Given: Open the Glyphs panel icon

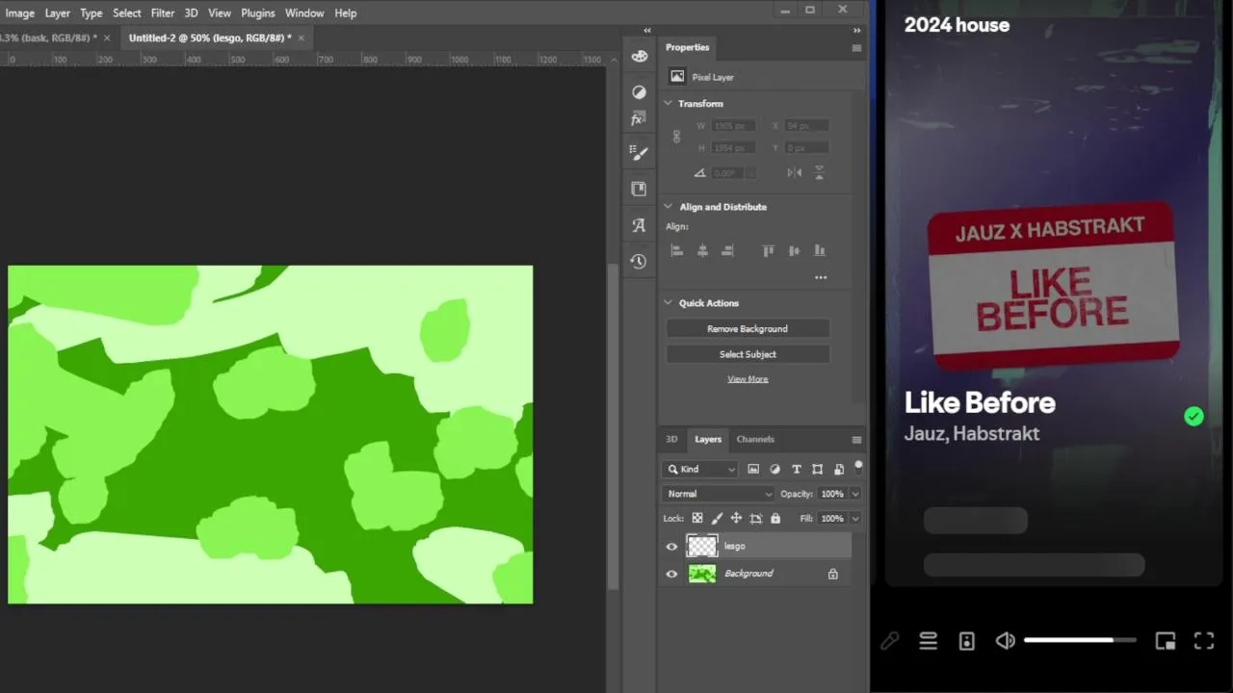Looking at the screenshot, I should [639, 225].
